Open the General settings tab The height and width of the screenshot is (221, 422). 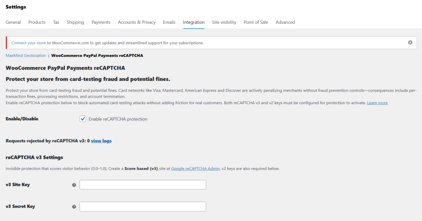[13, 22]
